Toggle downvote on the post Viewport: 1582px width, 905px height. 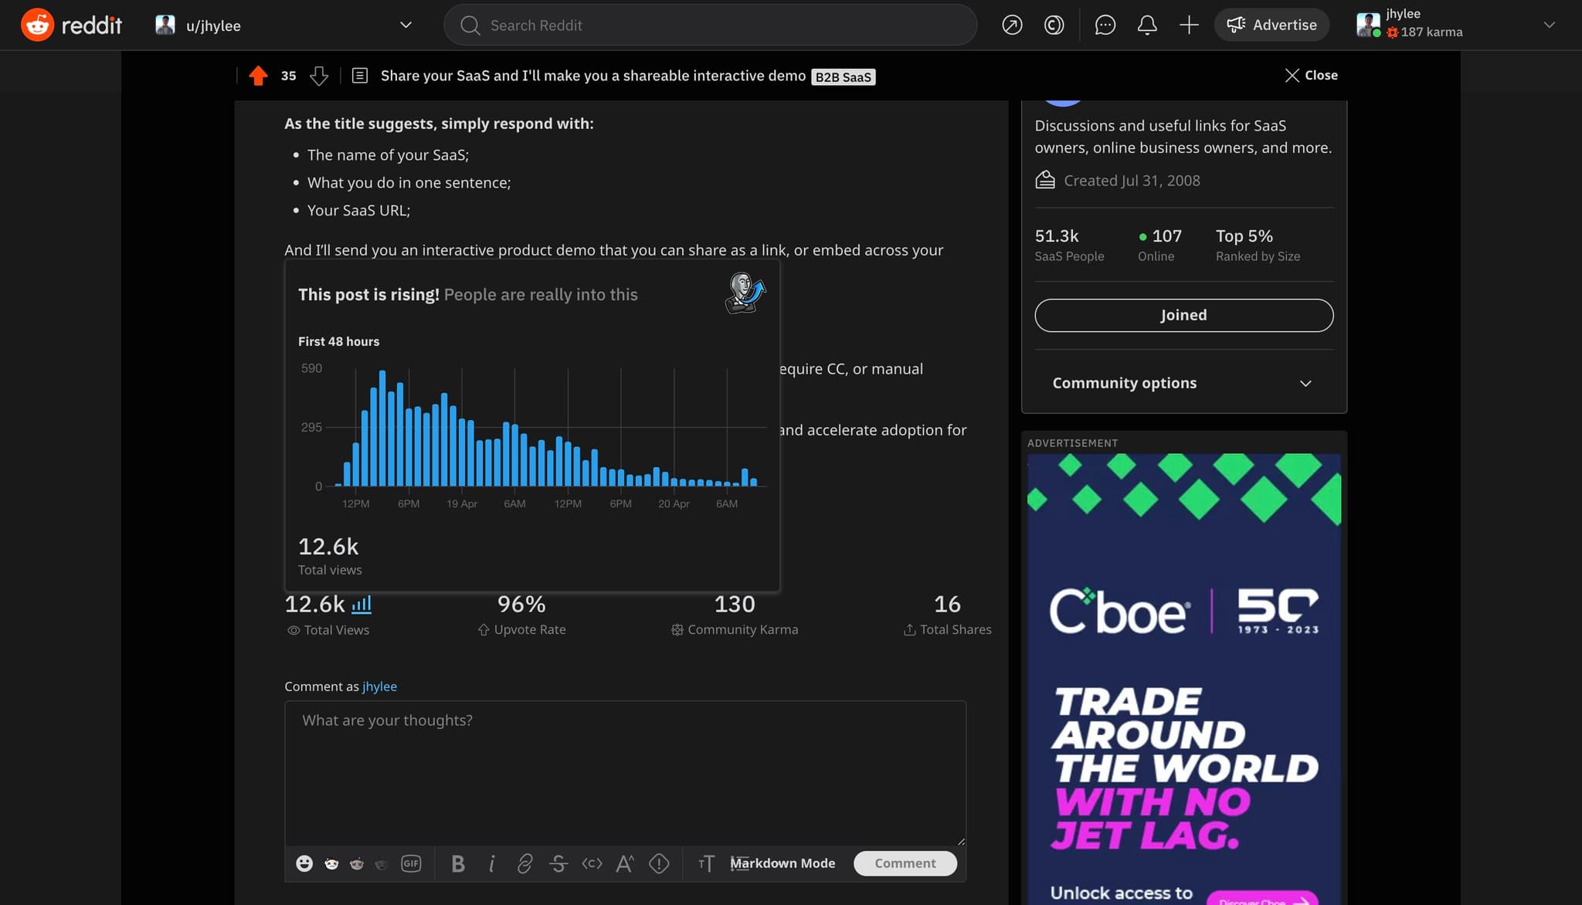pos(318,76)
